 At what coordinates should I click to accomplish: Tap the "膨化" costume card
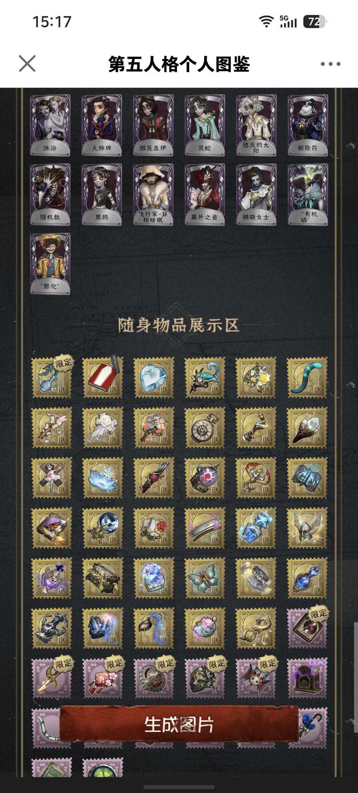tap(50, 264)
